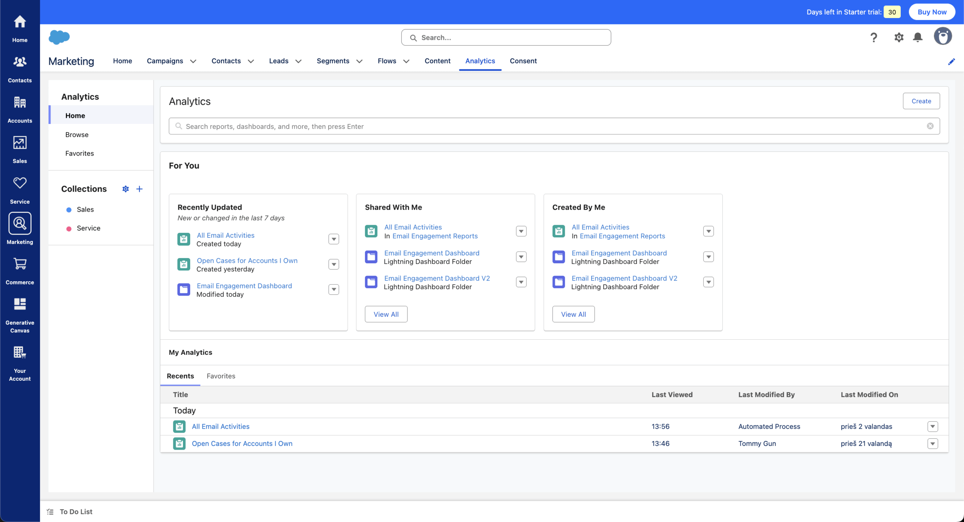Open Email Engagement Reports link in Shared With Me
This screenshot has width=964, height=522.
pos(435,236)
